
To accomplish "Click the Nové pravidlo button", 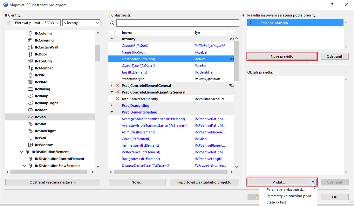I will (x=282, y=56).
